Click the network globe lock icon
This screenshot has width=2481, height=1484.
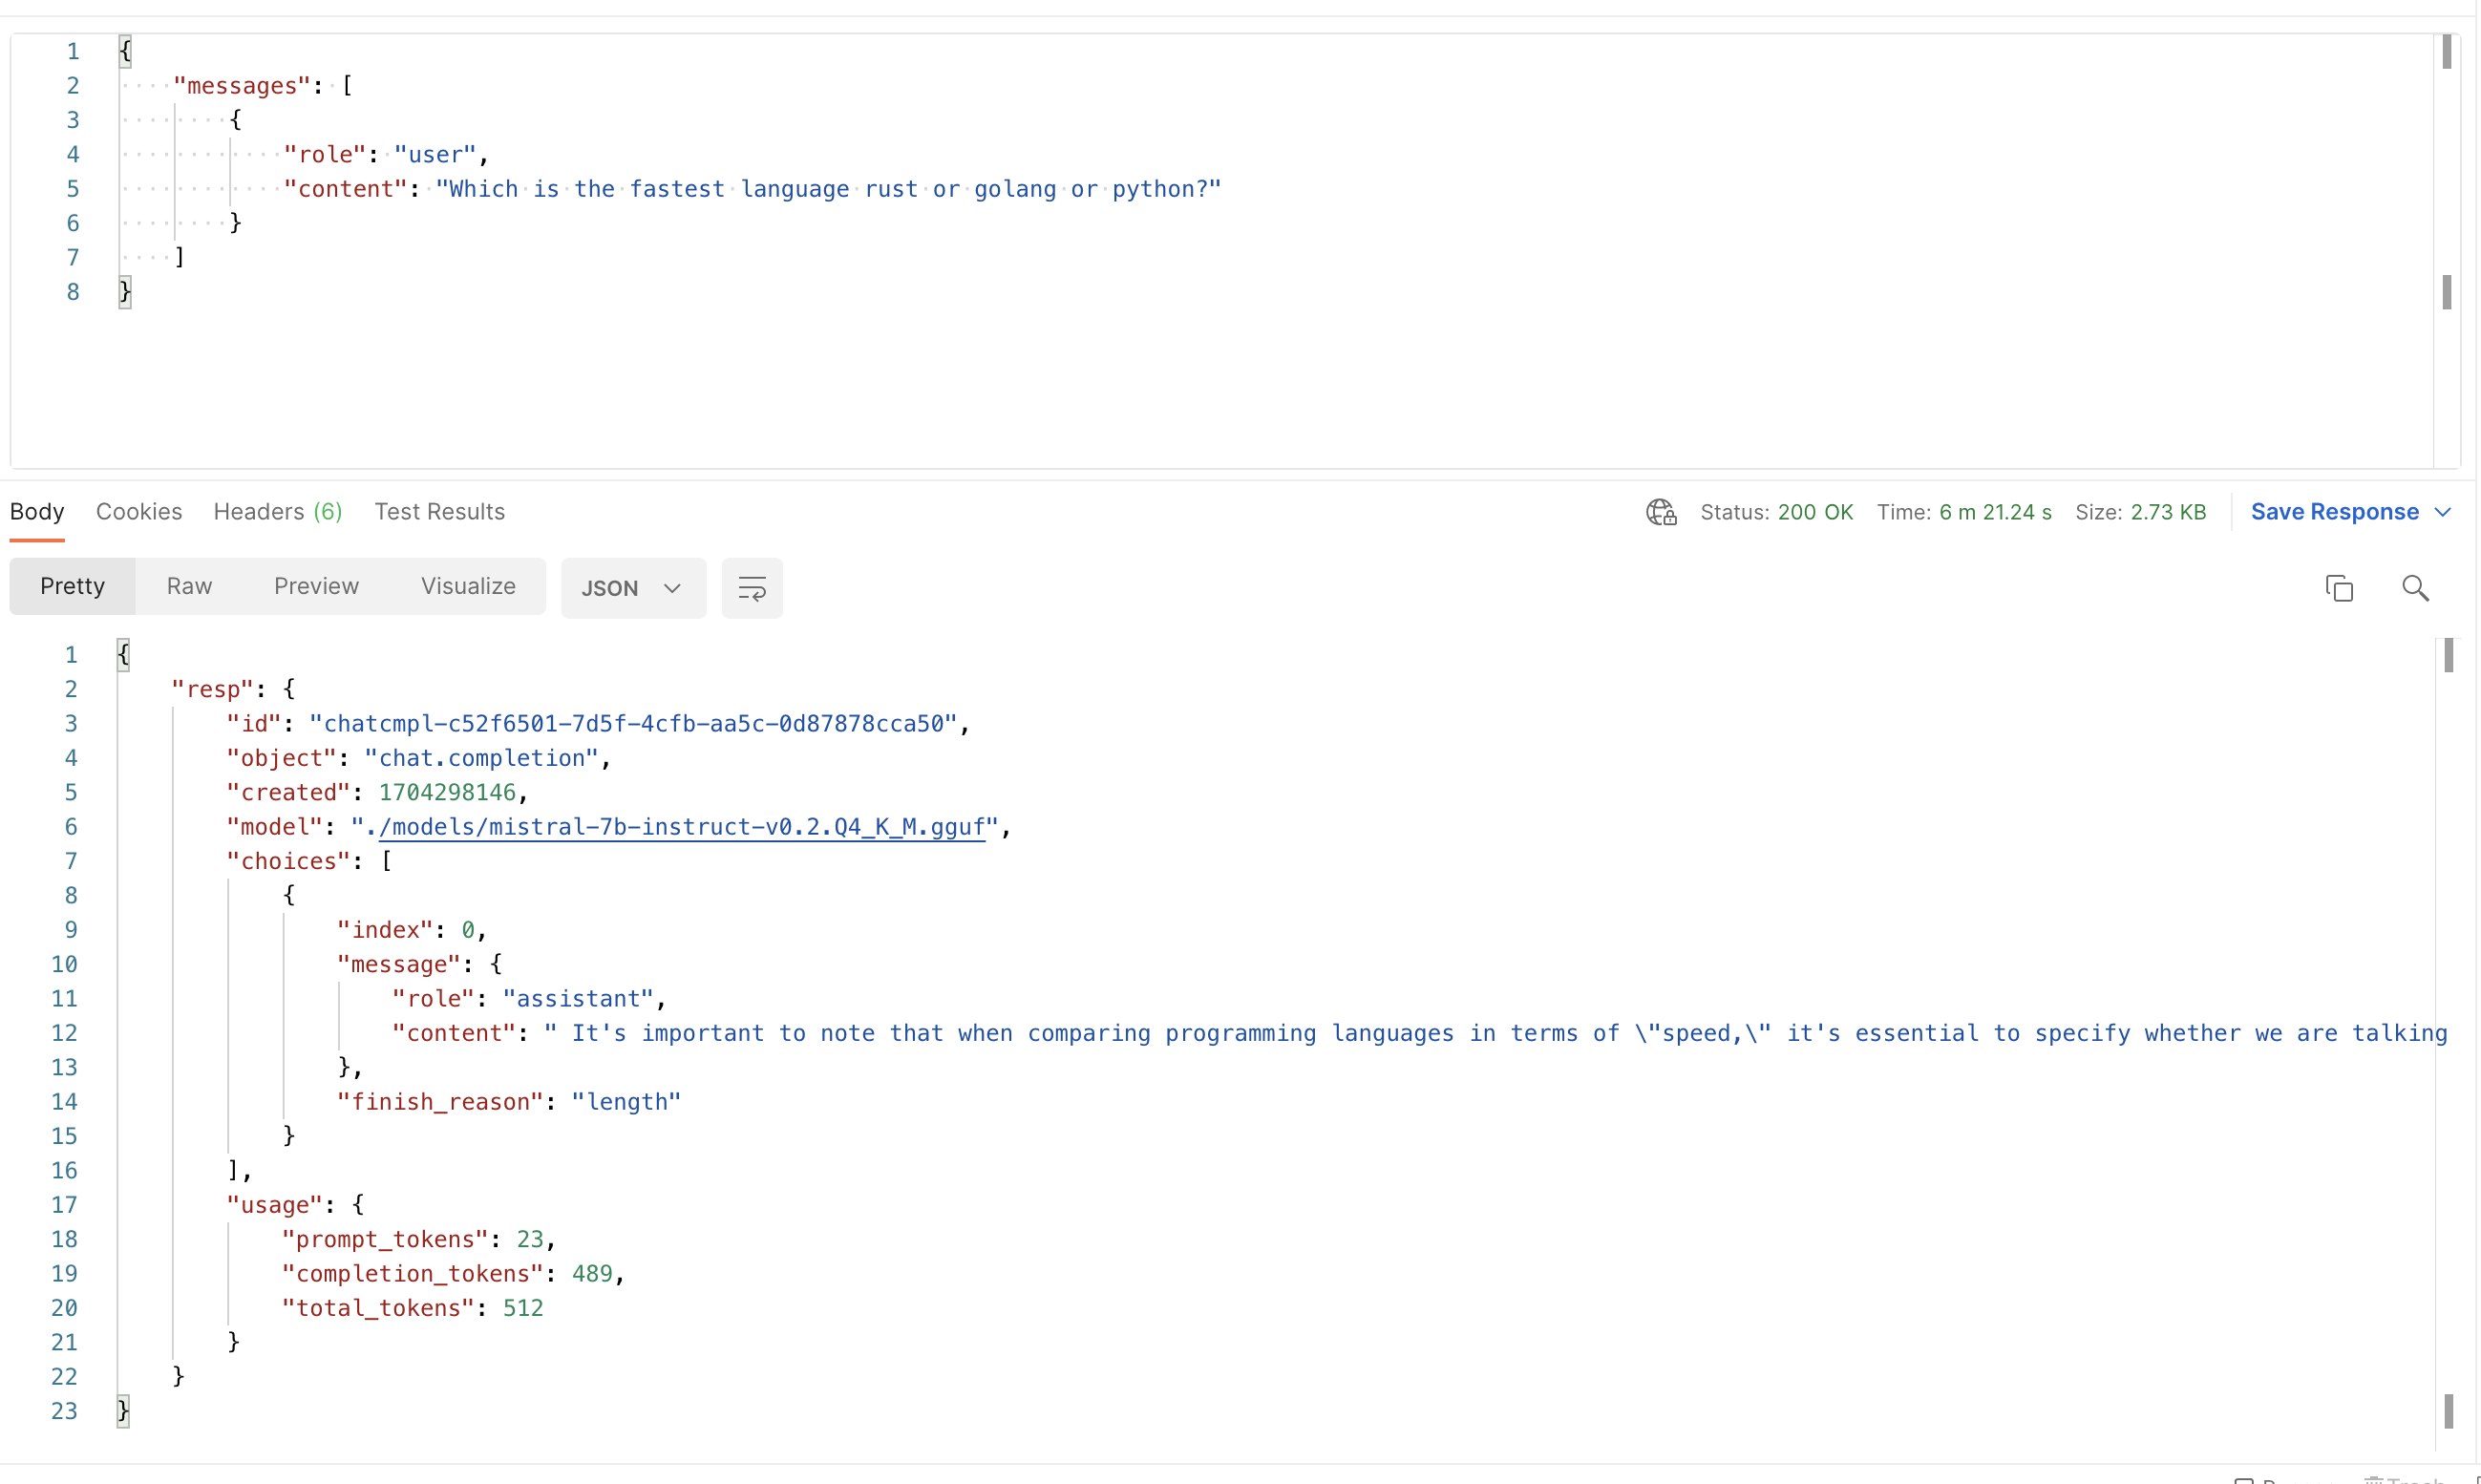[x=1661, y=512]
